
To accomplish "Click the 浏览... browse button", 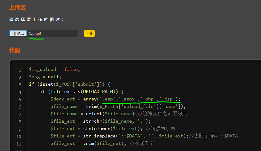I will click(18, 33).
